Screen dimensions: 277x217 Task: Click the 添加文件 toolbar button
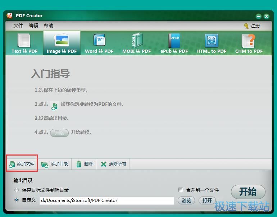pos(22,164)
